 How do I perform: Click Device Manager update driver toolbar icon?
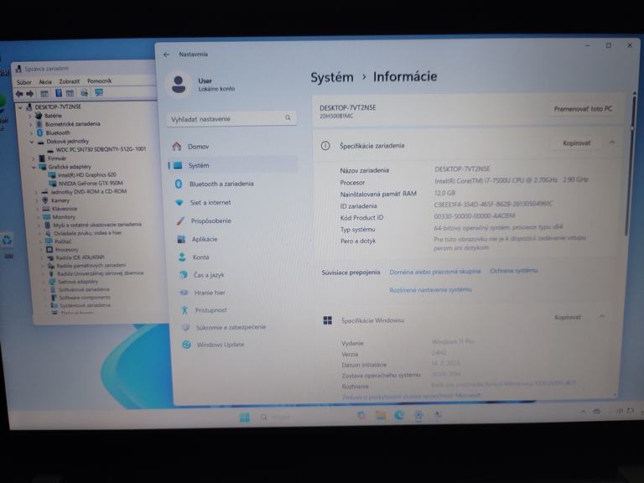click(x=84, y=93)
